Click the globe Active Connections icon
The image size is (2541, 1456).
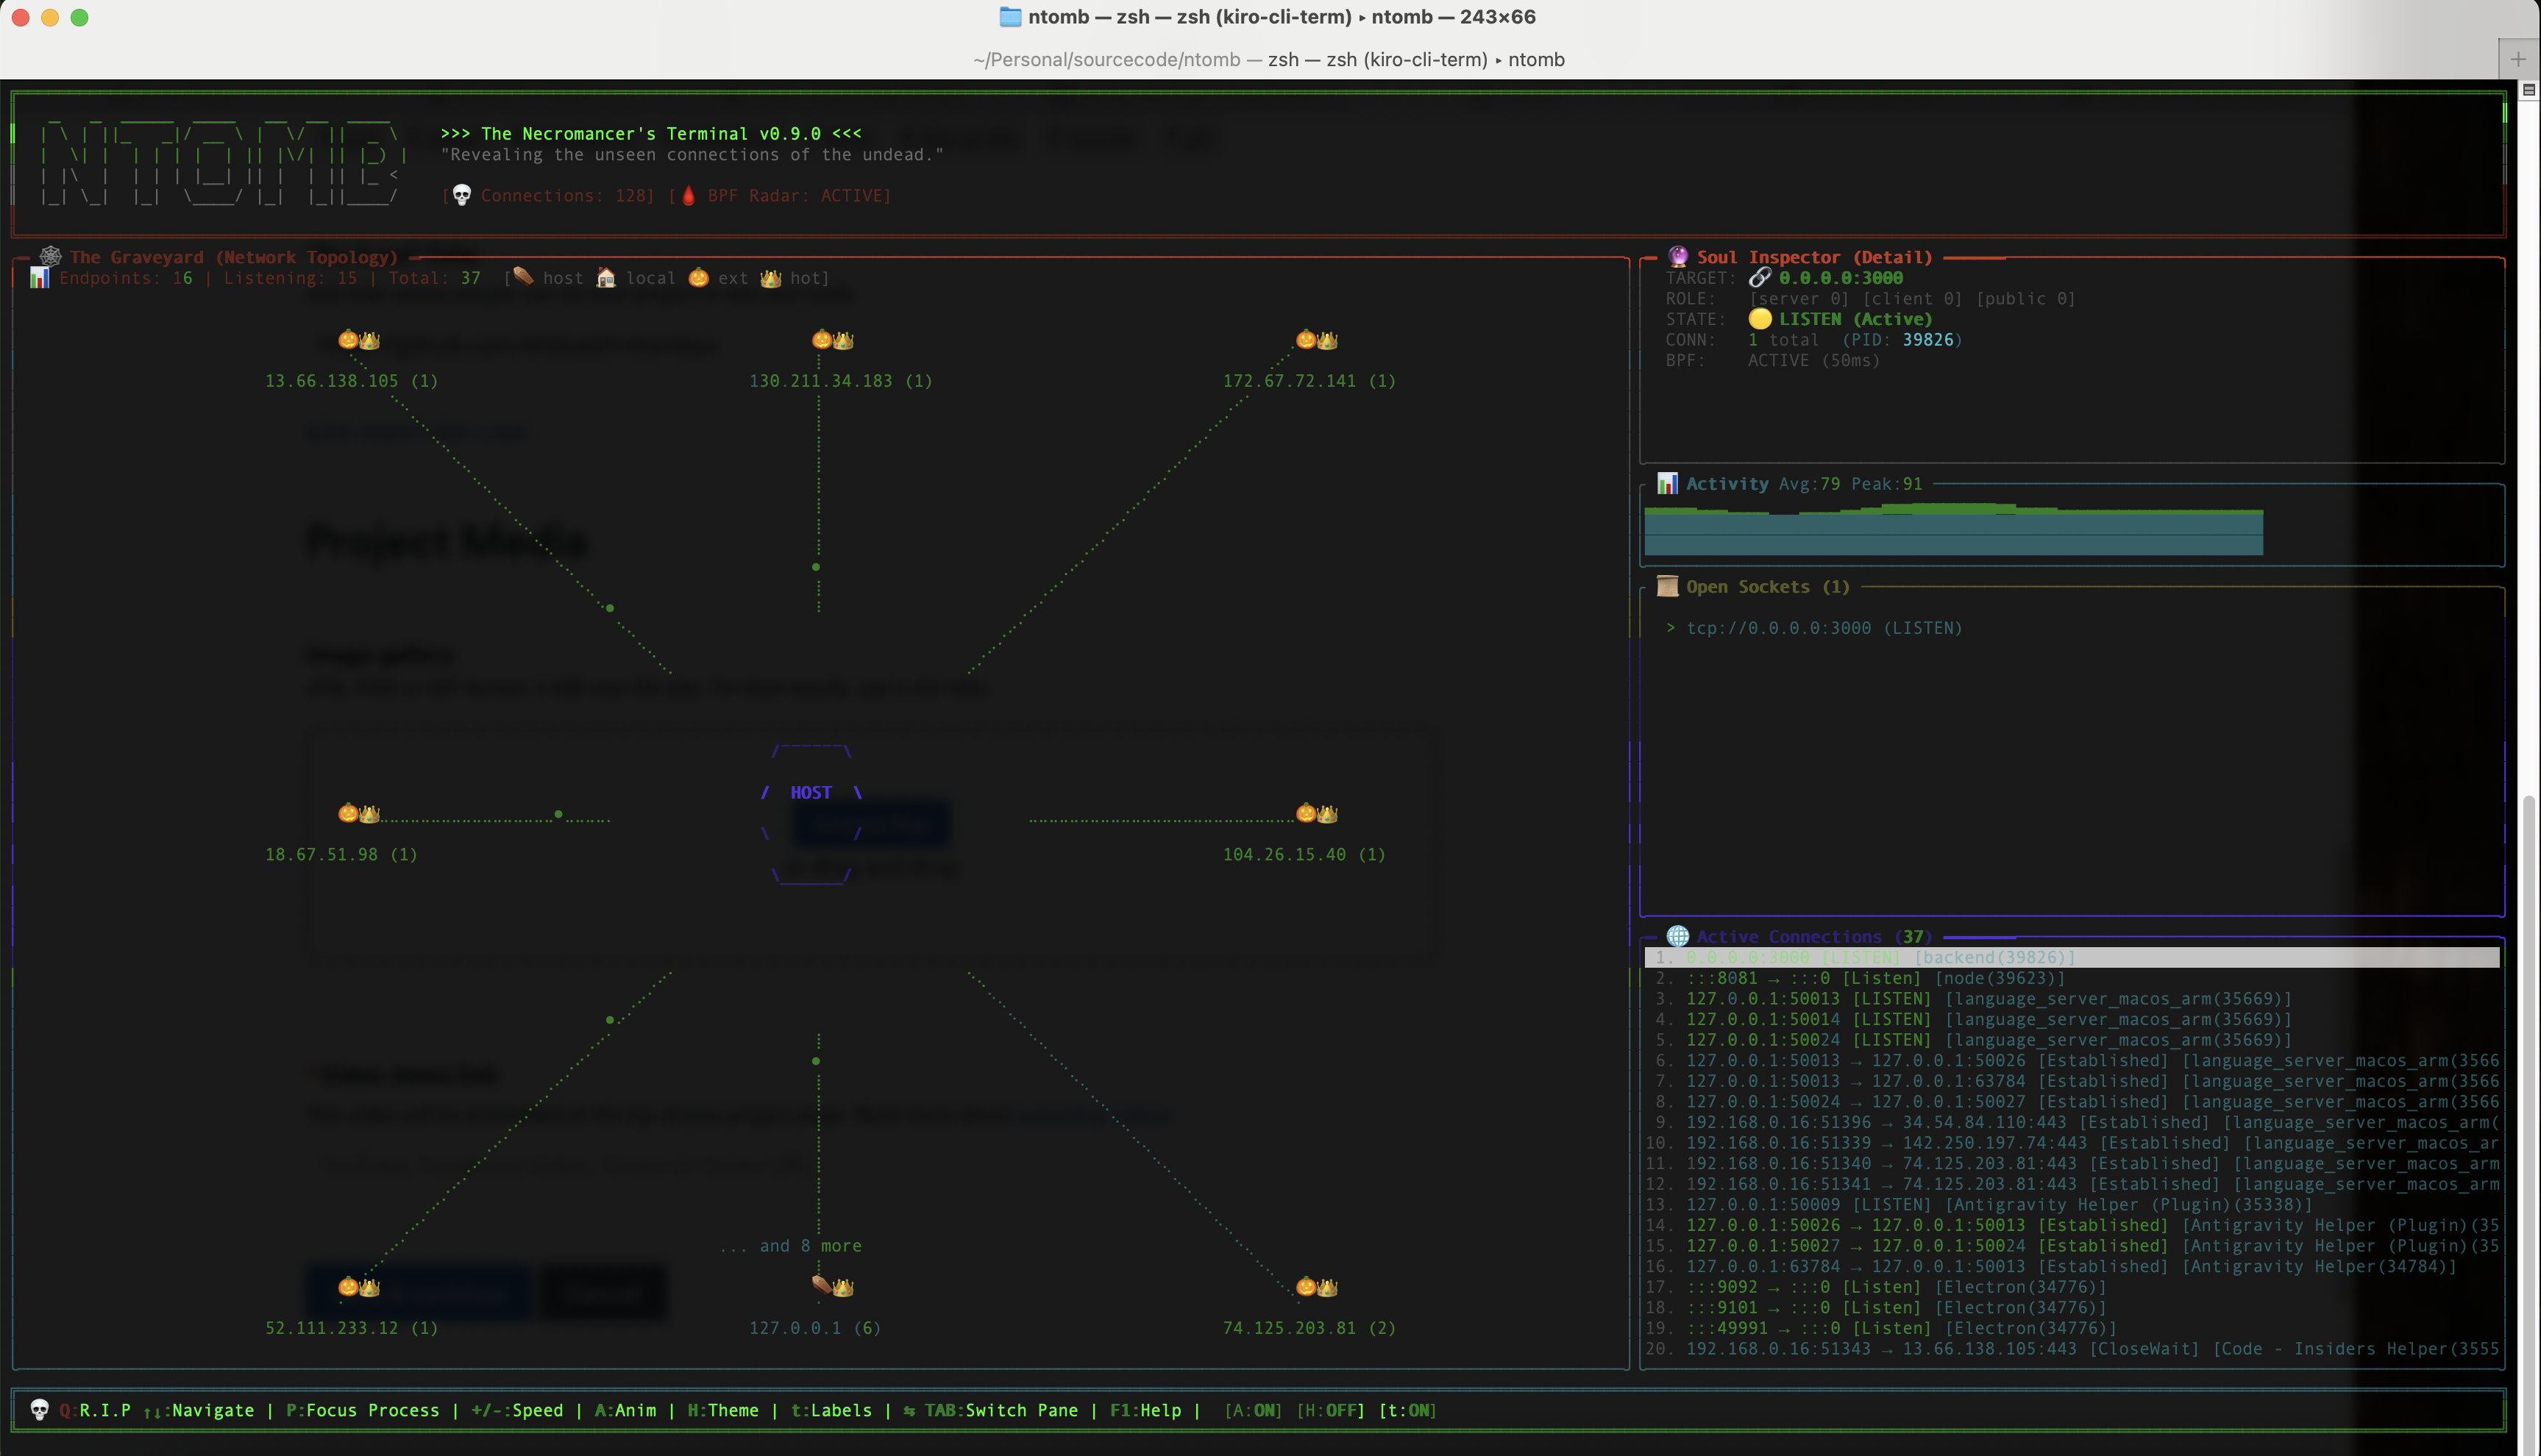(1677, 937)
